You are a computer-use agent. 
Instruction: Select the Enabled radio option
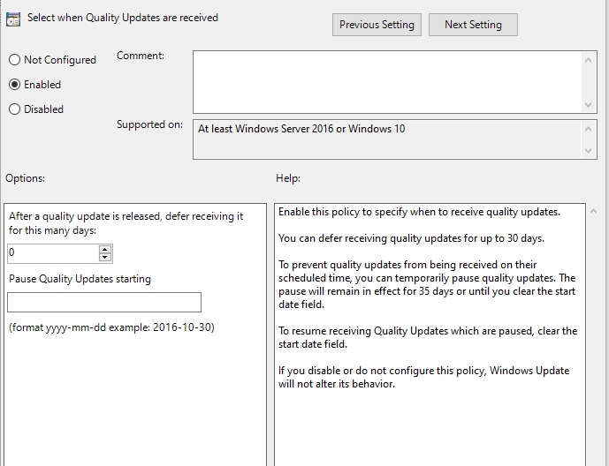point(14,85)
